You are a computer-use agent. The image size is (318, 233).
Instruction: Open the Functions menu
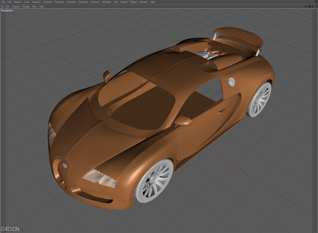coord(59,2)
